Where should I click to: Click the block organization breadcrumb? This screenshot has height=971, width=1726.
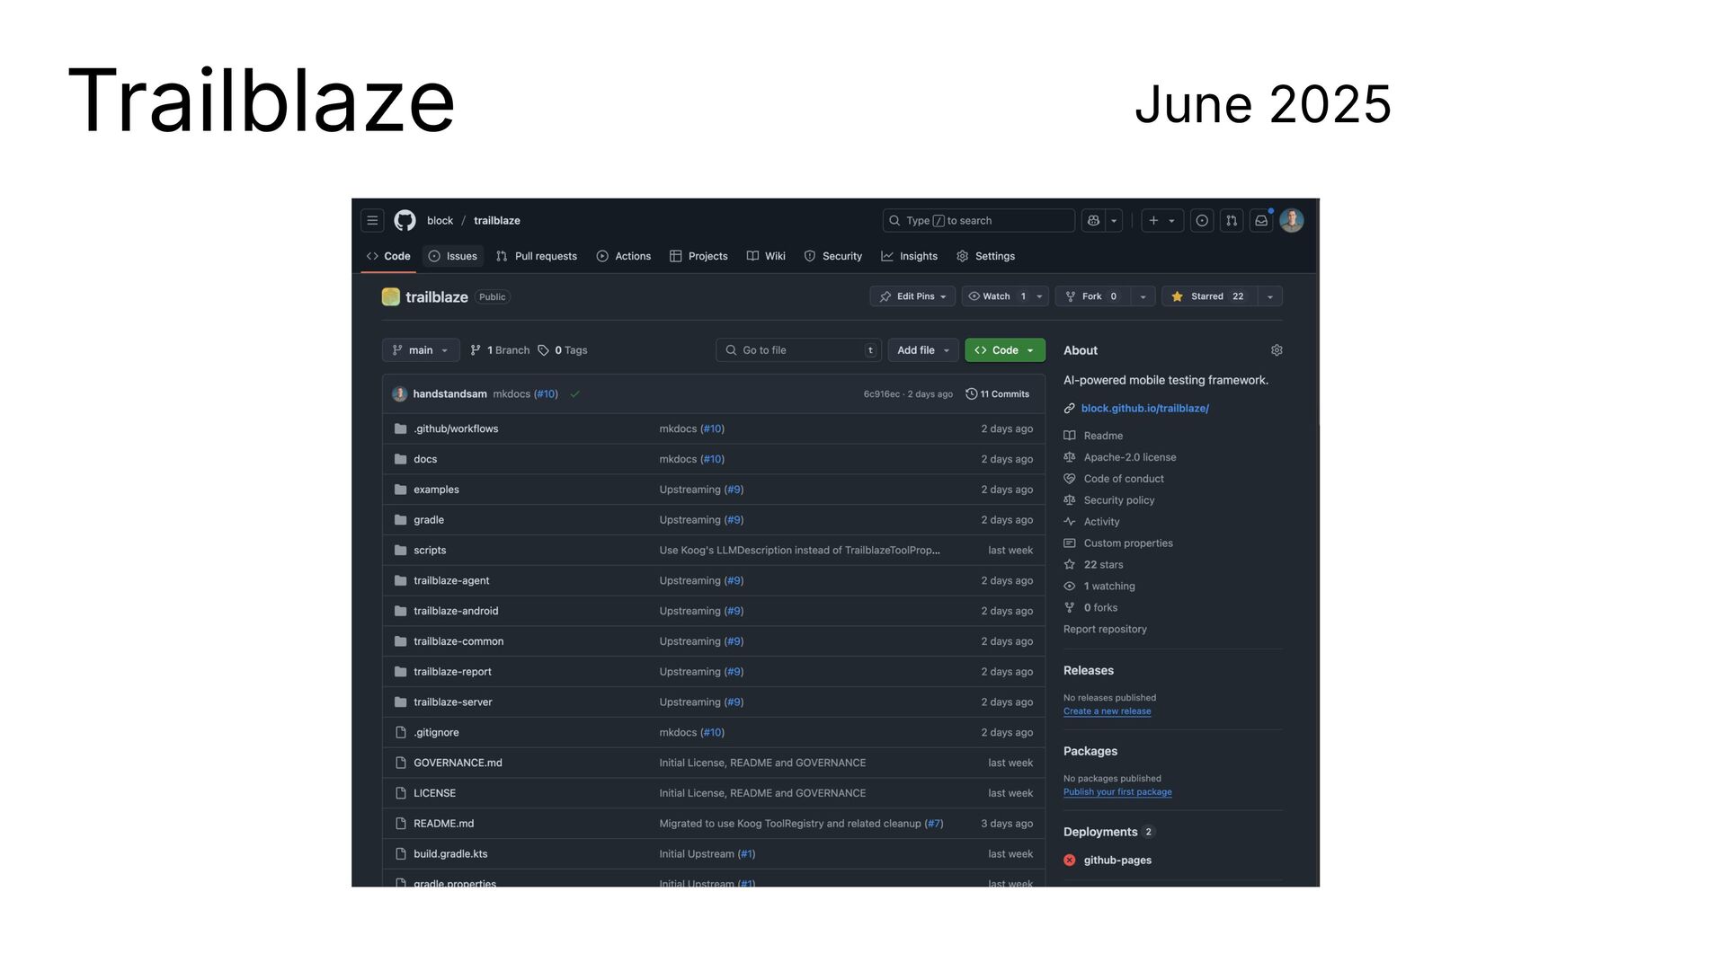click(x=440, y=221)
